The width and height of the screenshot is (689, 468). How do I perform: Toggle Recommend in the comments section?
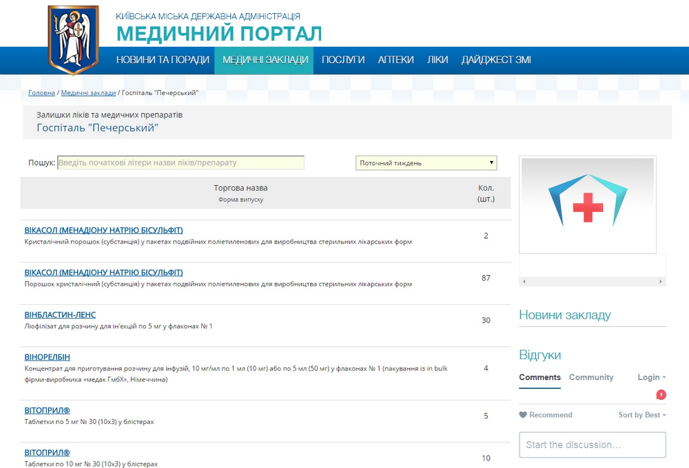click(x=545, y=414)
